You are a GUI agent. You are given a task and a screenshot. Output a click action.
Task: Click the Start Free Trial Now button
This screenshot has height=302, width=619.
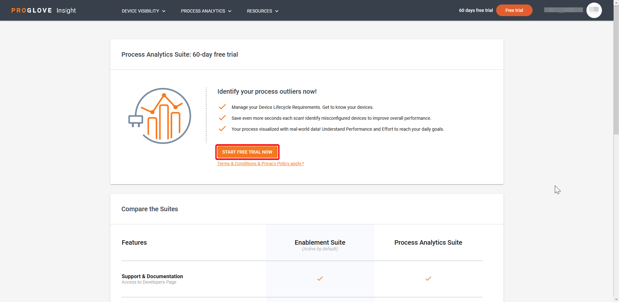[247, 152]
